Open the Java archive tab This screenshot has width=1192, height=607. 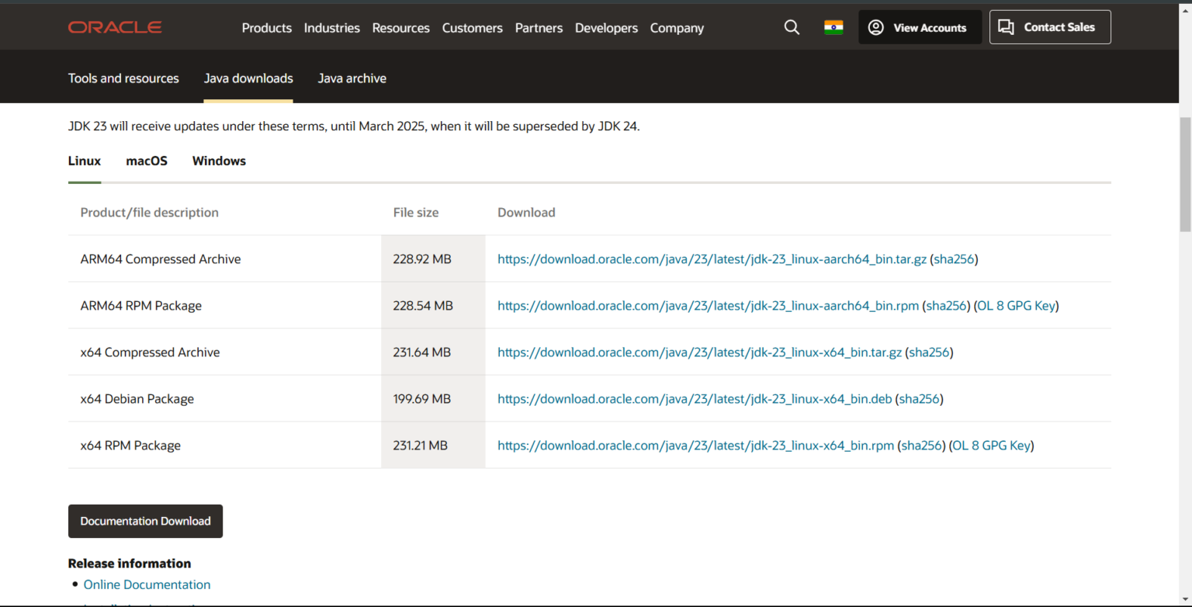coord(352,78)
